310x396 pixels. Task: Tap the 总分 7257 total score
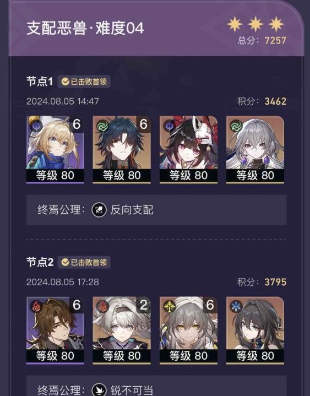pyautogui.click(x=262, y=40)
